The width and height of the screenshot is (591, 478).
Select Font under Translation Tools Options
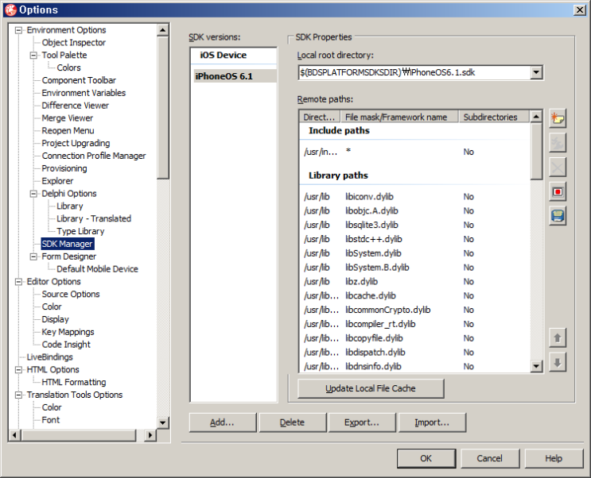tap(50, 420)
